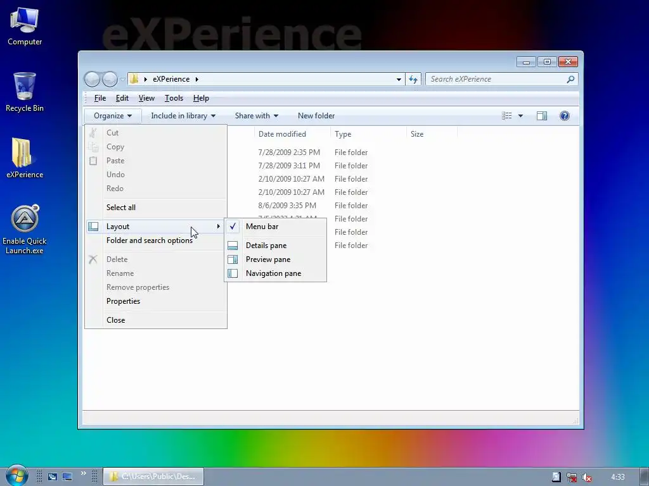Viewport: 649px width, 486px height.
Task: Sort by the Size column header
Action: tap(432, 134)
